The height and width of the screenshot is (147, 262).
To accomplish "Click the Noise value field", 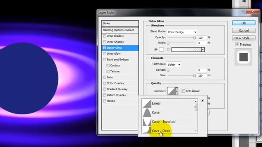I will (202, 43).
